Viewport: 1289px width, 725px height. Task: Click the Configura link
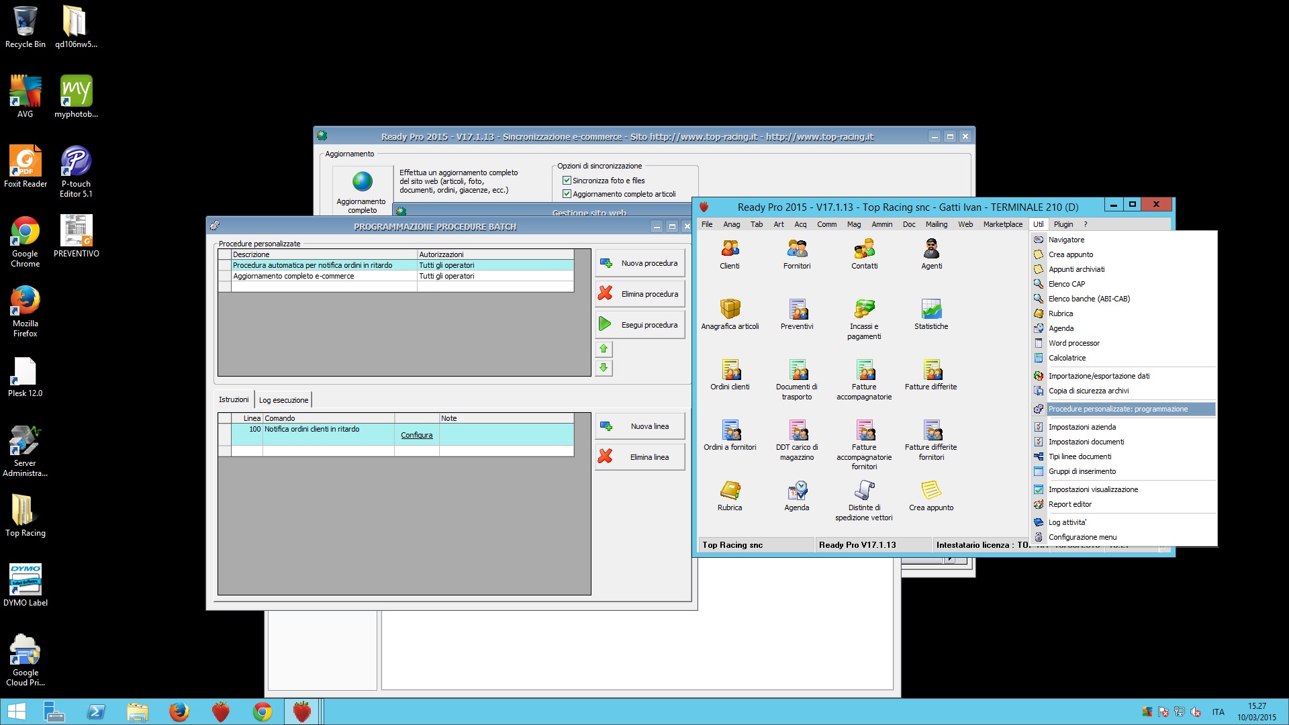[416, 435]
